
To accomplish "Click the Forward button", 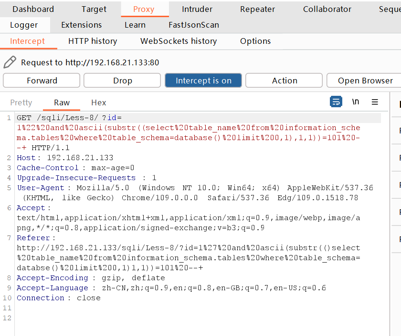I will coord(42,81).
